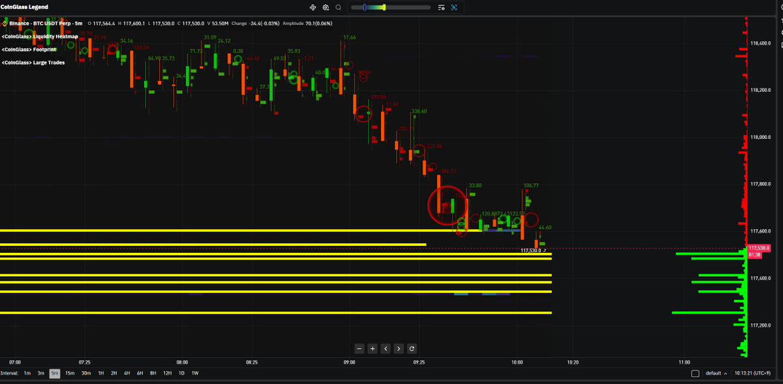Image resolution: width=783 pixels, height=384 pixels.
Task: Click the green 338.60 trade label
Action: pos(419,111)
